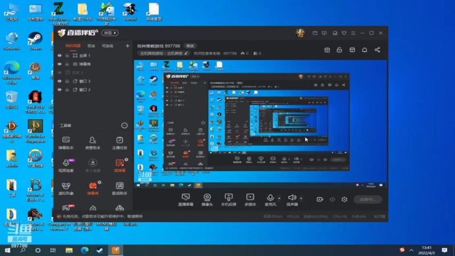Toggle lock on 窗口 3 source
Viewport: 455px width, 256px height.
coord(67,81)
